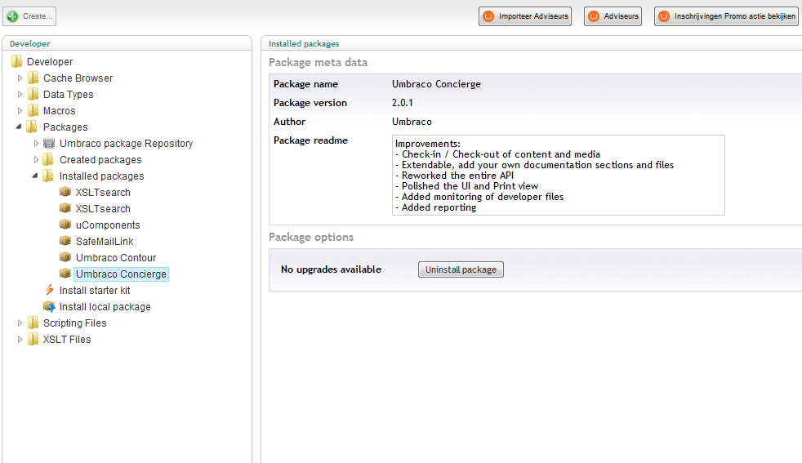The width and height of the screenshot is (802, 463).
Task: Click inside the Package readme text box
Action: [x=558, y=175]
